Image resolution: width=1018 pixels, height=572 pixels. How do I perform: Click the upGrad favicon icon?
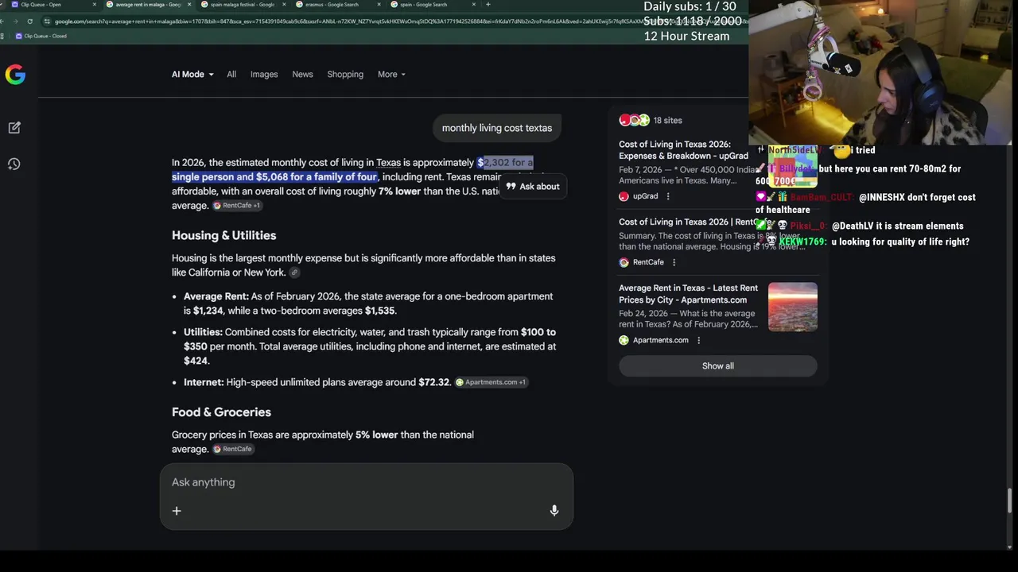coord(624,196)
